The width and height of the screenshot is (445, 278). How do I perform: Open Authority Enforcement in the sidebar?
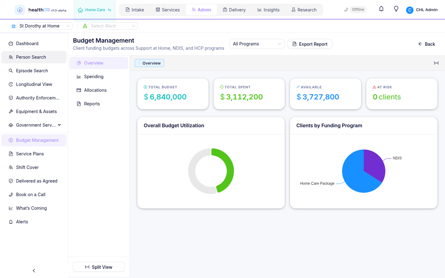coord(34,98)
